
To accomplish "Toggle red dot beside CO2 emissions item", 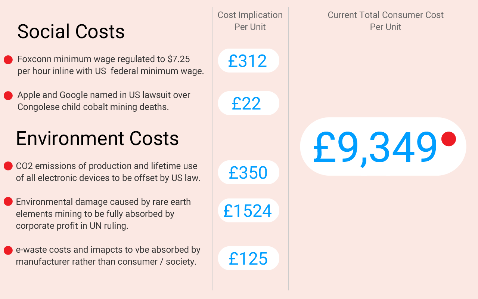I will pos(8,166).
